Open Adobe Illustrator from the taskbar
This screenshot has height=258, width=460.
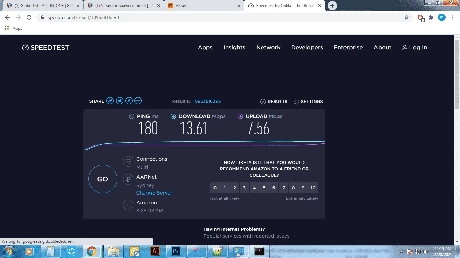pyautogui.click(x=155, y=251)
